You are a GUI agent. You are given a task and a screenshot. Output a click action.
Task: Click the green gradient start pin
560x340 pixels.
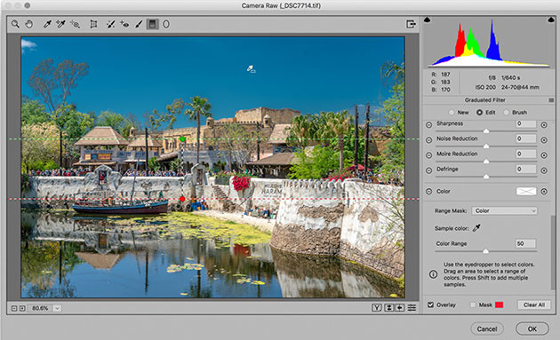(x=182, y=139)
